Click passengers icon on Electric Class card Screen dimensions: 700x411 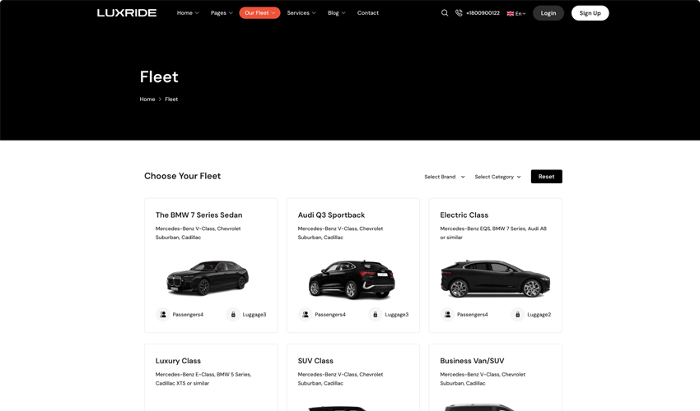coord(447,314)
